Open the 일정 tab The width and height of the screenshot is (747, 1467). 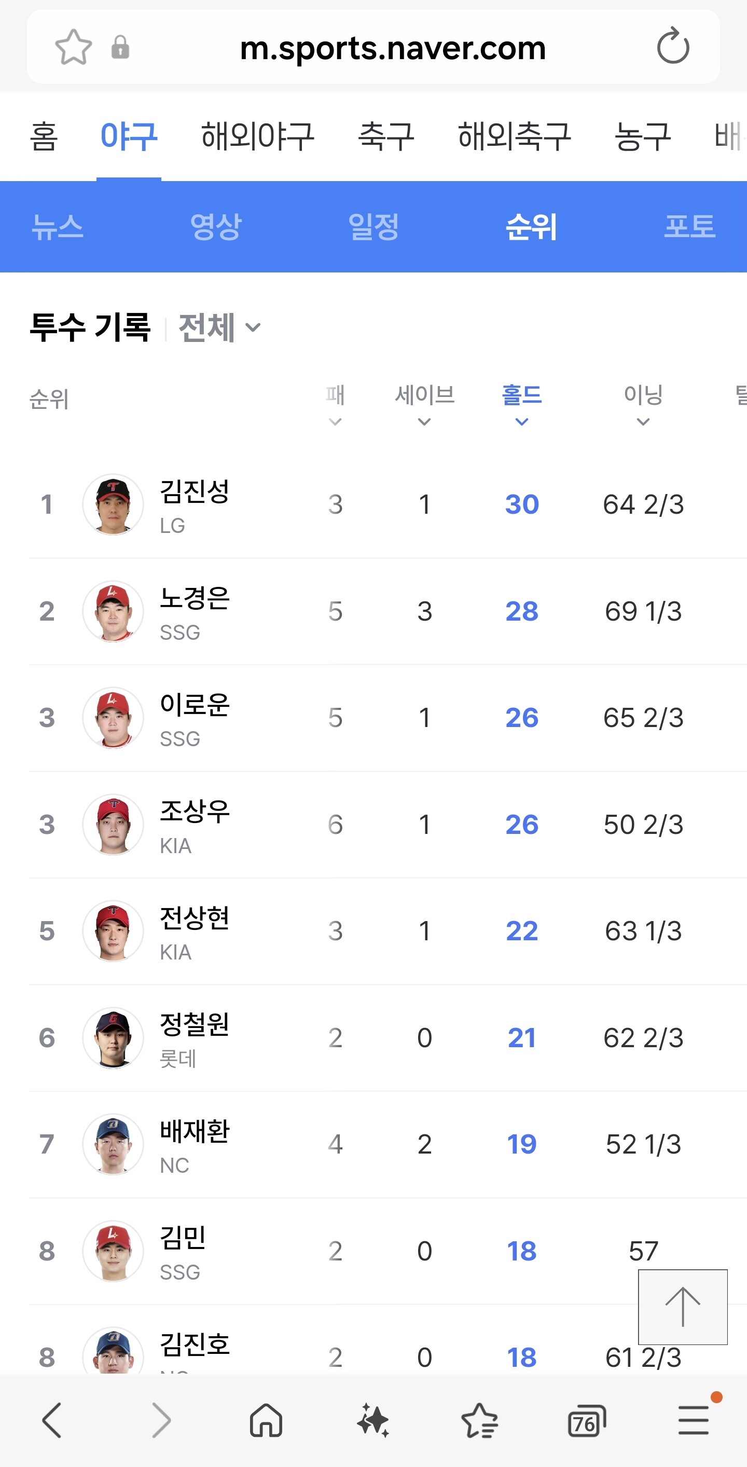coord(374,227)
